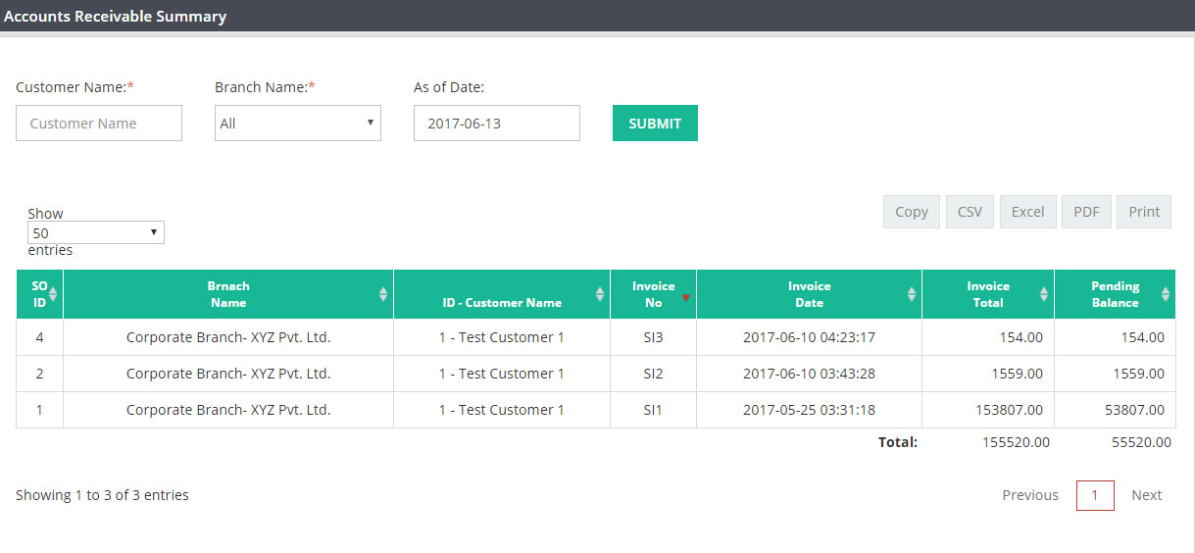Click the As of Date field

point(497,124)
